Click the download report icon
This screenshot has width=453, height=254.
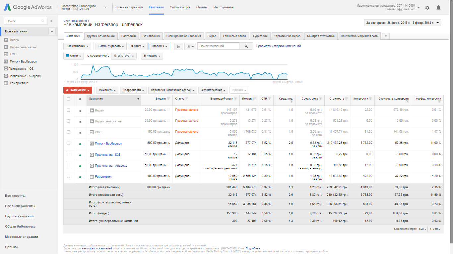point(190,46)
